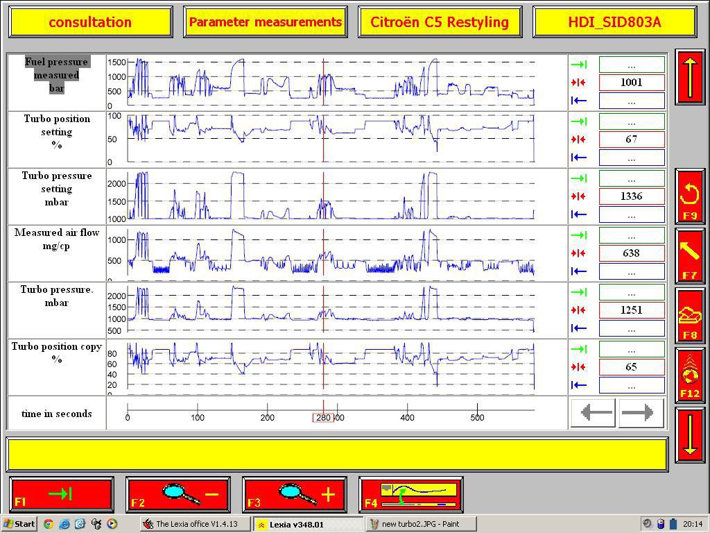Click the F4 graph curve button
The image size is (710, 533).
click(x=410, y=494)
